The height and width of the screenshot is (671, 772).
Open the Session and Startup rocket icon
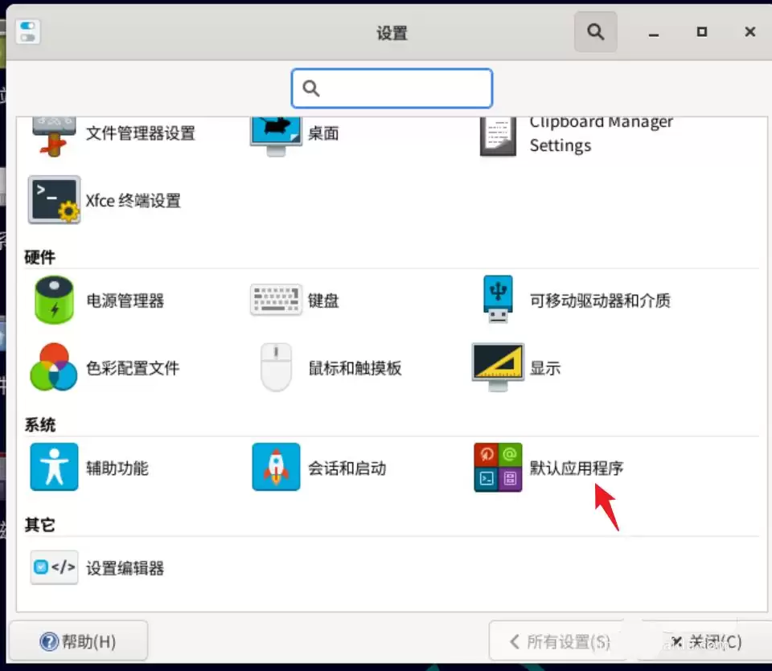[x=276, y=467]
